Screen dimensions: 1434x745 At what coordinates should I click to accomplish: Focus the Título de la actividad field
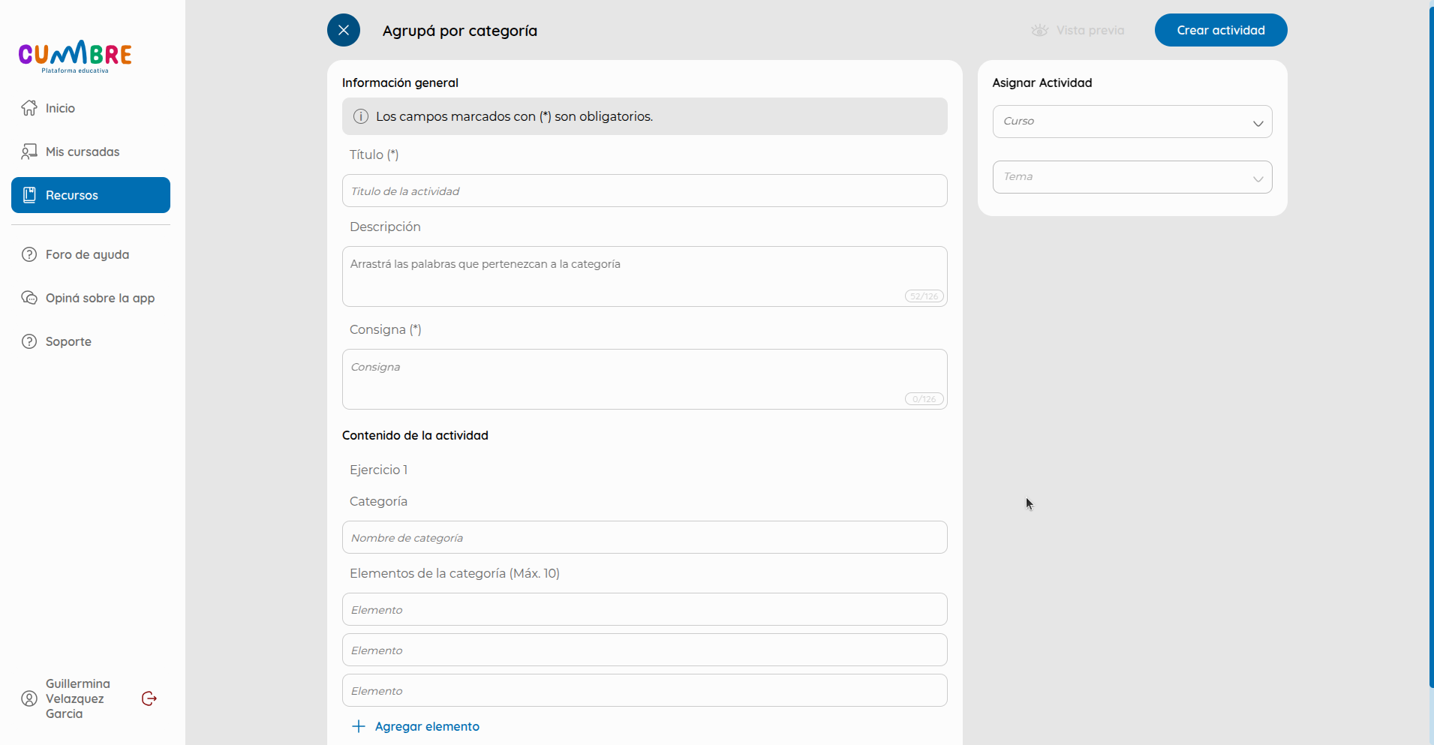coord(645,191)
